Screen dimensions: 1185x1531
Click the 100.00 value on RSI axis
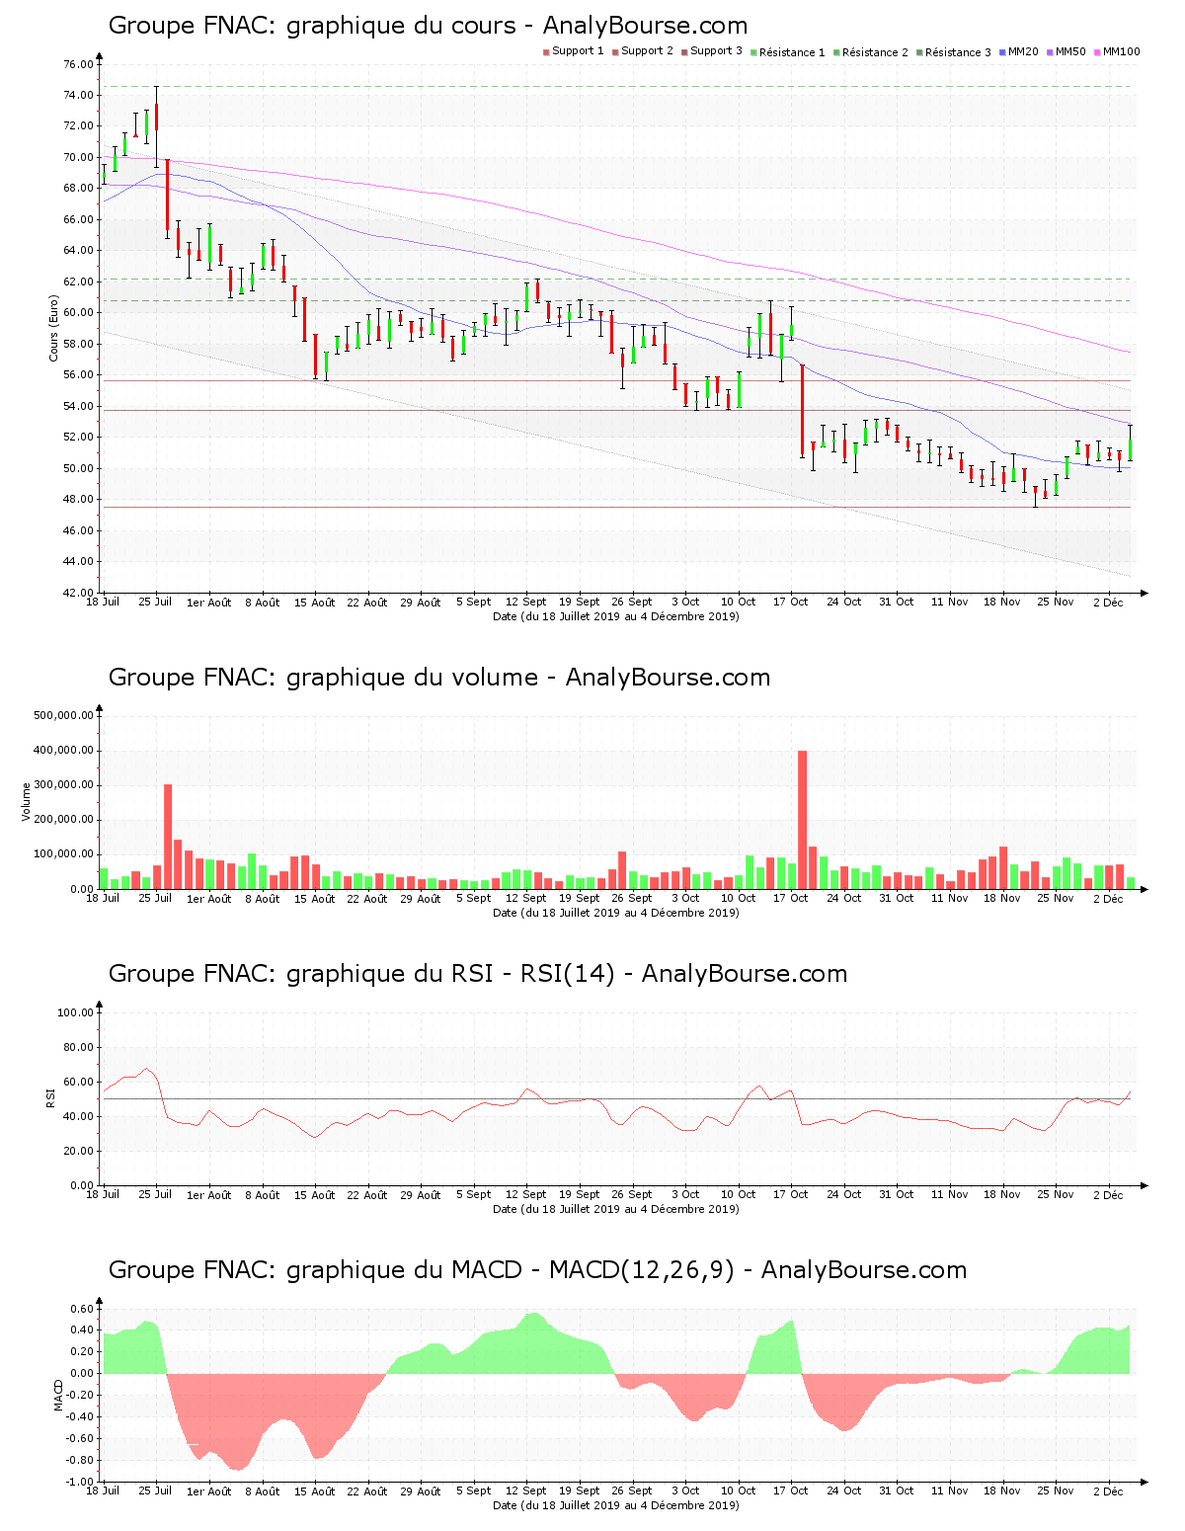tap(75, 1012)
